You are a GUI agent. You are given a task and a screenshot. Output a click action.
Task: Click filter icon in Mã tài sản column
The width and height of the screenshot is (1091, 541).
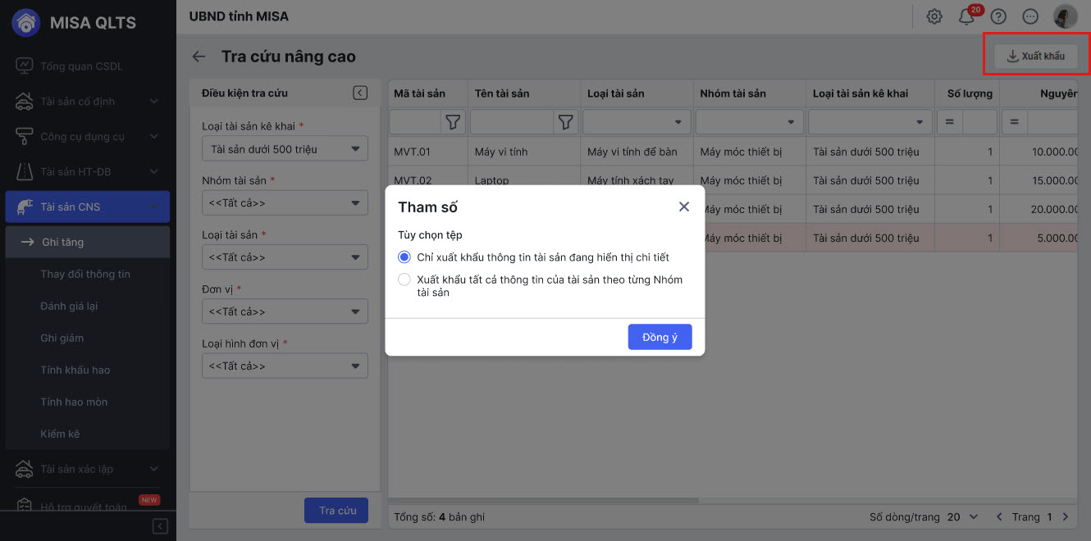click(453, 122)
